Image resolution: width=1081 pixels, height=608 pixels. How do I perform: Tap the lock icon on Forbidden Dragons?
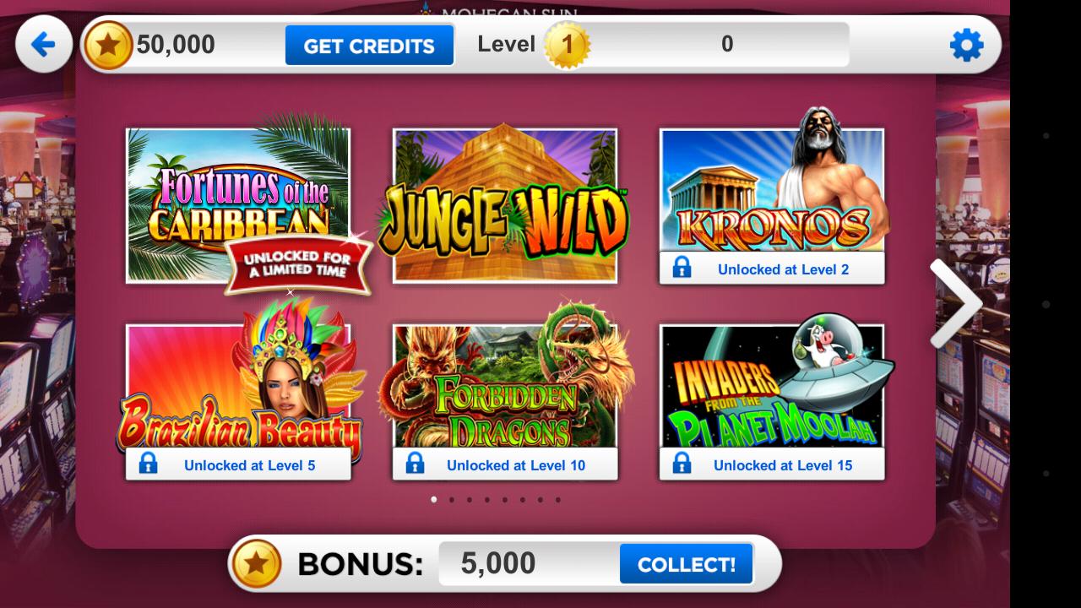click(415, 464)
